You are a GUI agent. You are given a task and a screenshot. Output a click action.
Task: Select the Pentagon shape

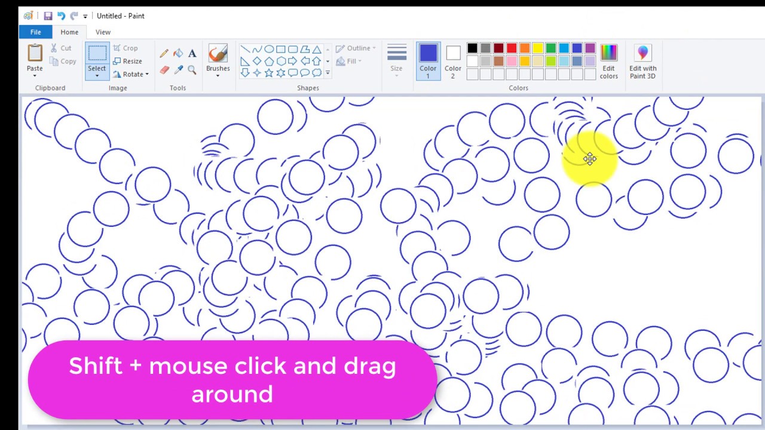[x=269, y=61]
